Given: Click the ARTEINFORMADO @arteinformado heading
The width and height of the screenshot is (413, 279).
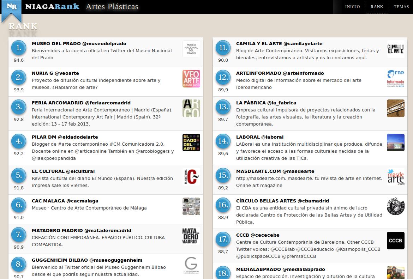Looking at the screenshot, I should 280,73.
